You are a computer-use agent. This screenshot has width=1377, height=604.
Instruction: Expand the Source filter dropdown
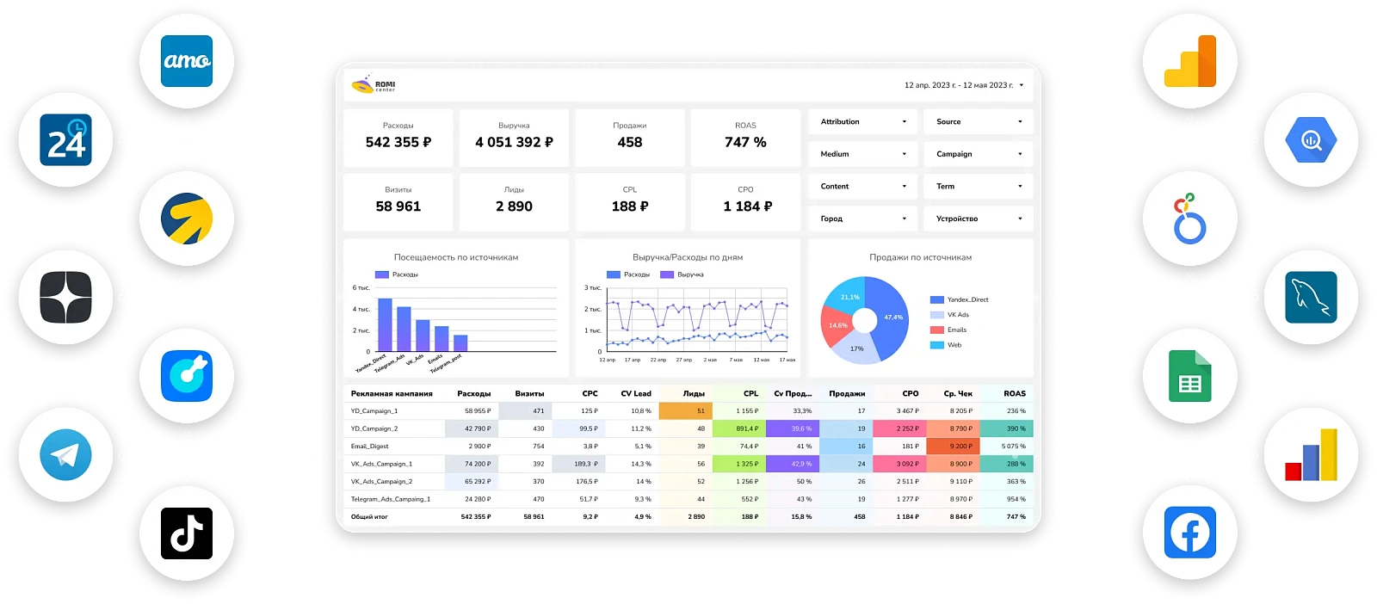pos(979,121)
